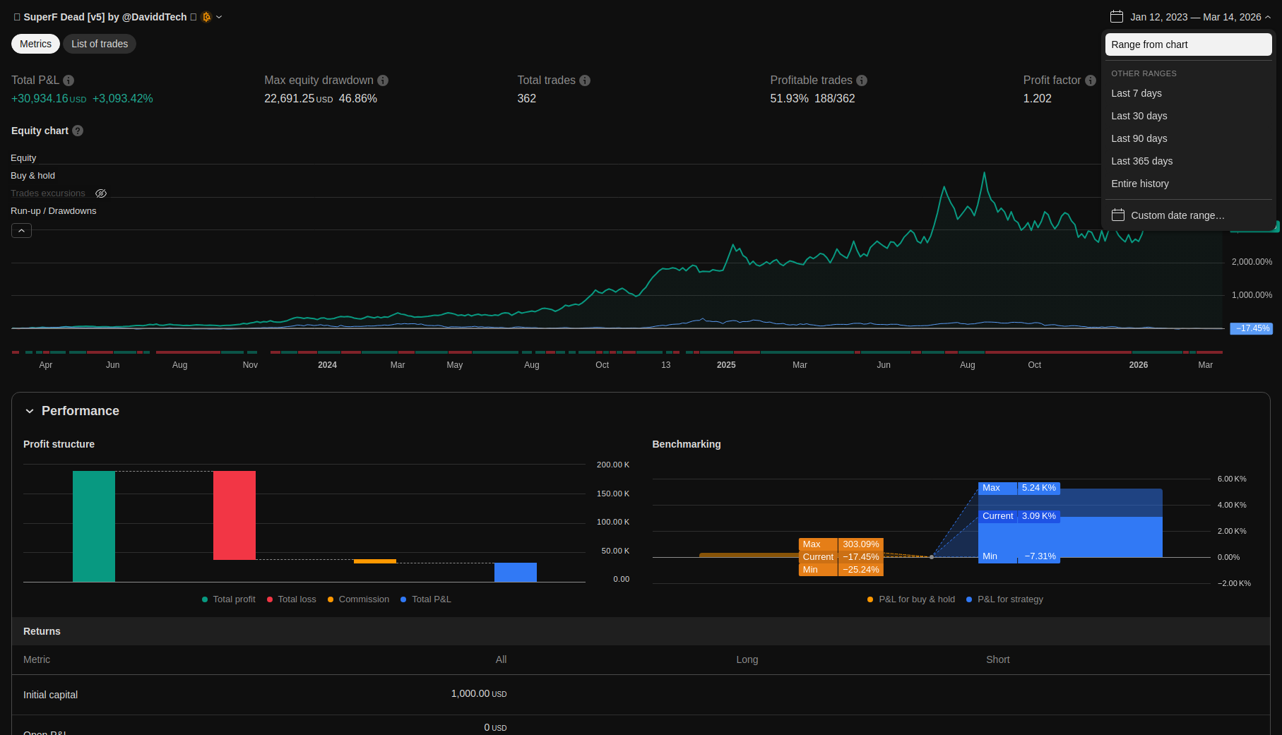Image resolution: width=1282 pixels, height=735 pixels.
Task: Click the Profit factor info icon
Action: [1091, 80]
